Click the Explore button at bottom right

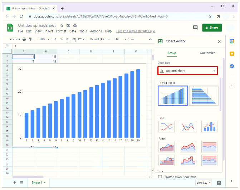[x=219, y=183]
